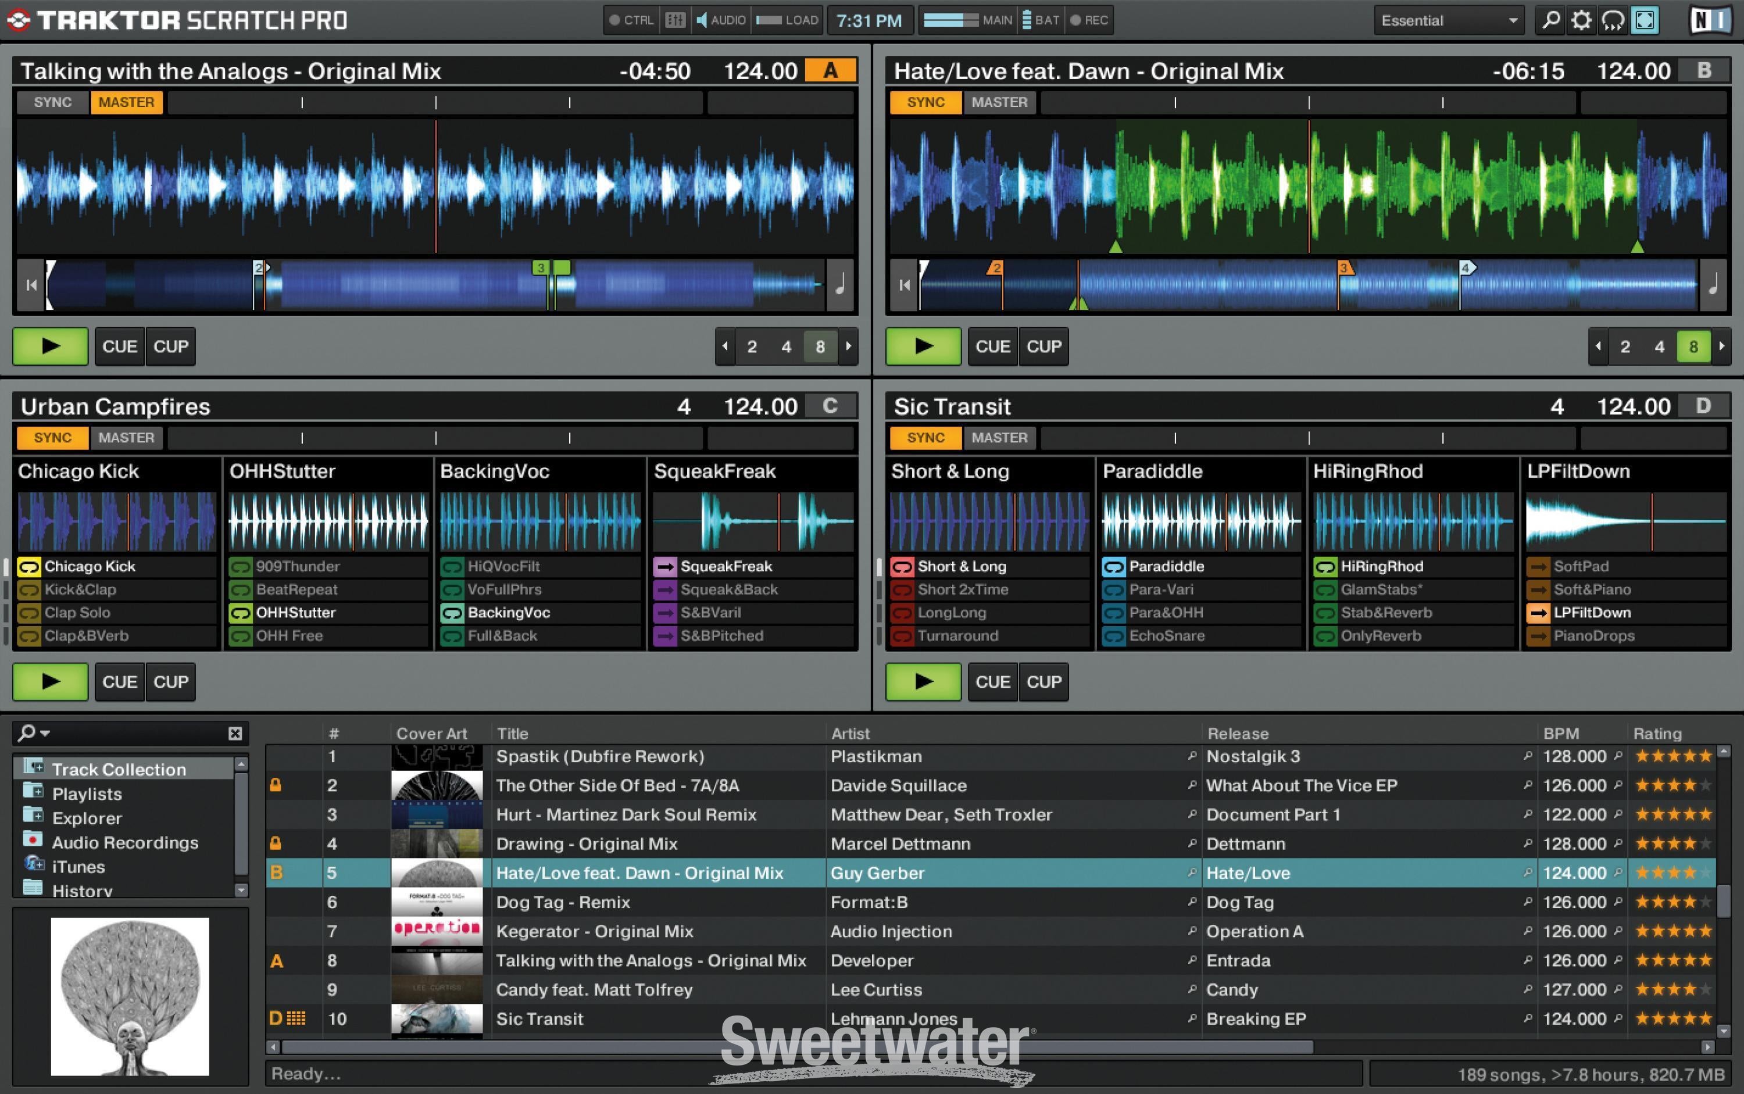Click the AUDIO speaker indicator
1744x1094 pixels.
coord(720,20)
